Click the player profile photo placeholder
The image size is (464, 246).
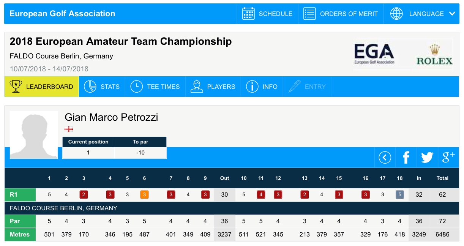point(34,135)
